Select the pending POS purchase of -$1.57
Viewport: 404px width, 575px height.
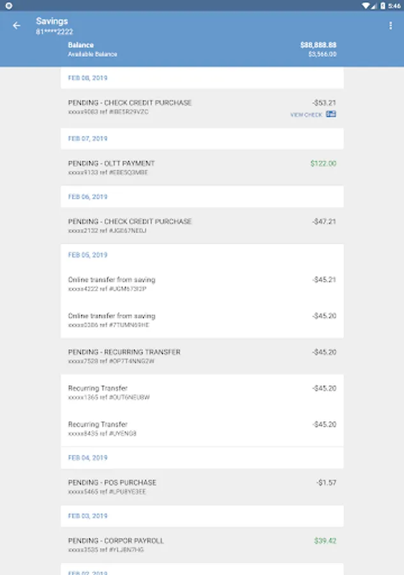pos(191,486)
